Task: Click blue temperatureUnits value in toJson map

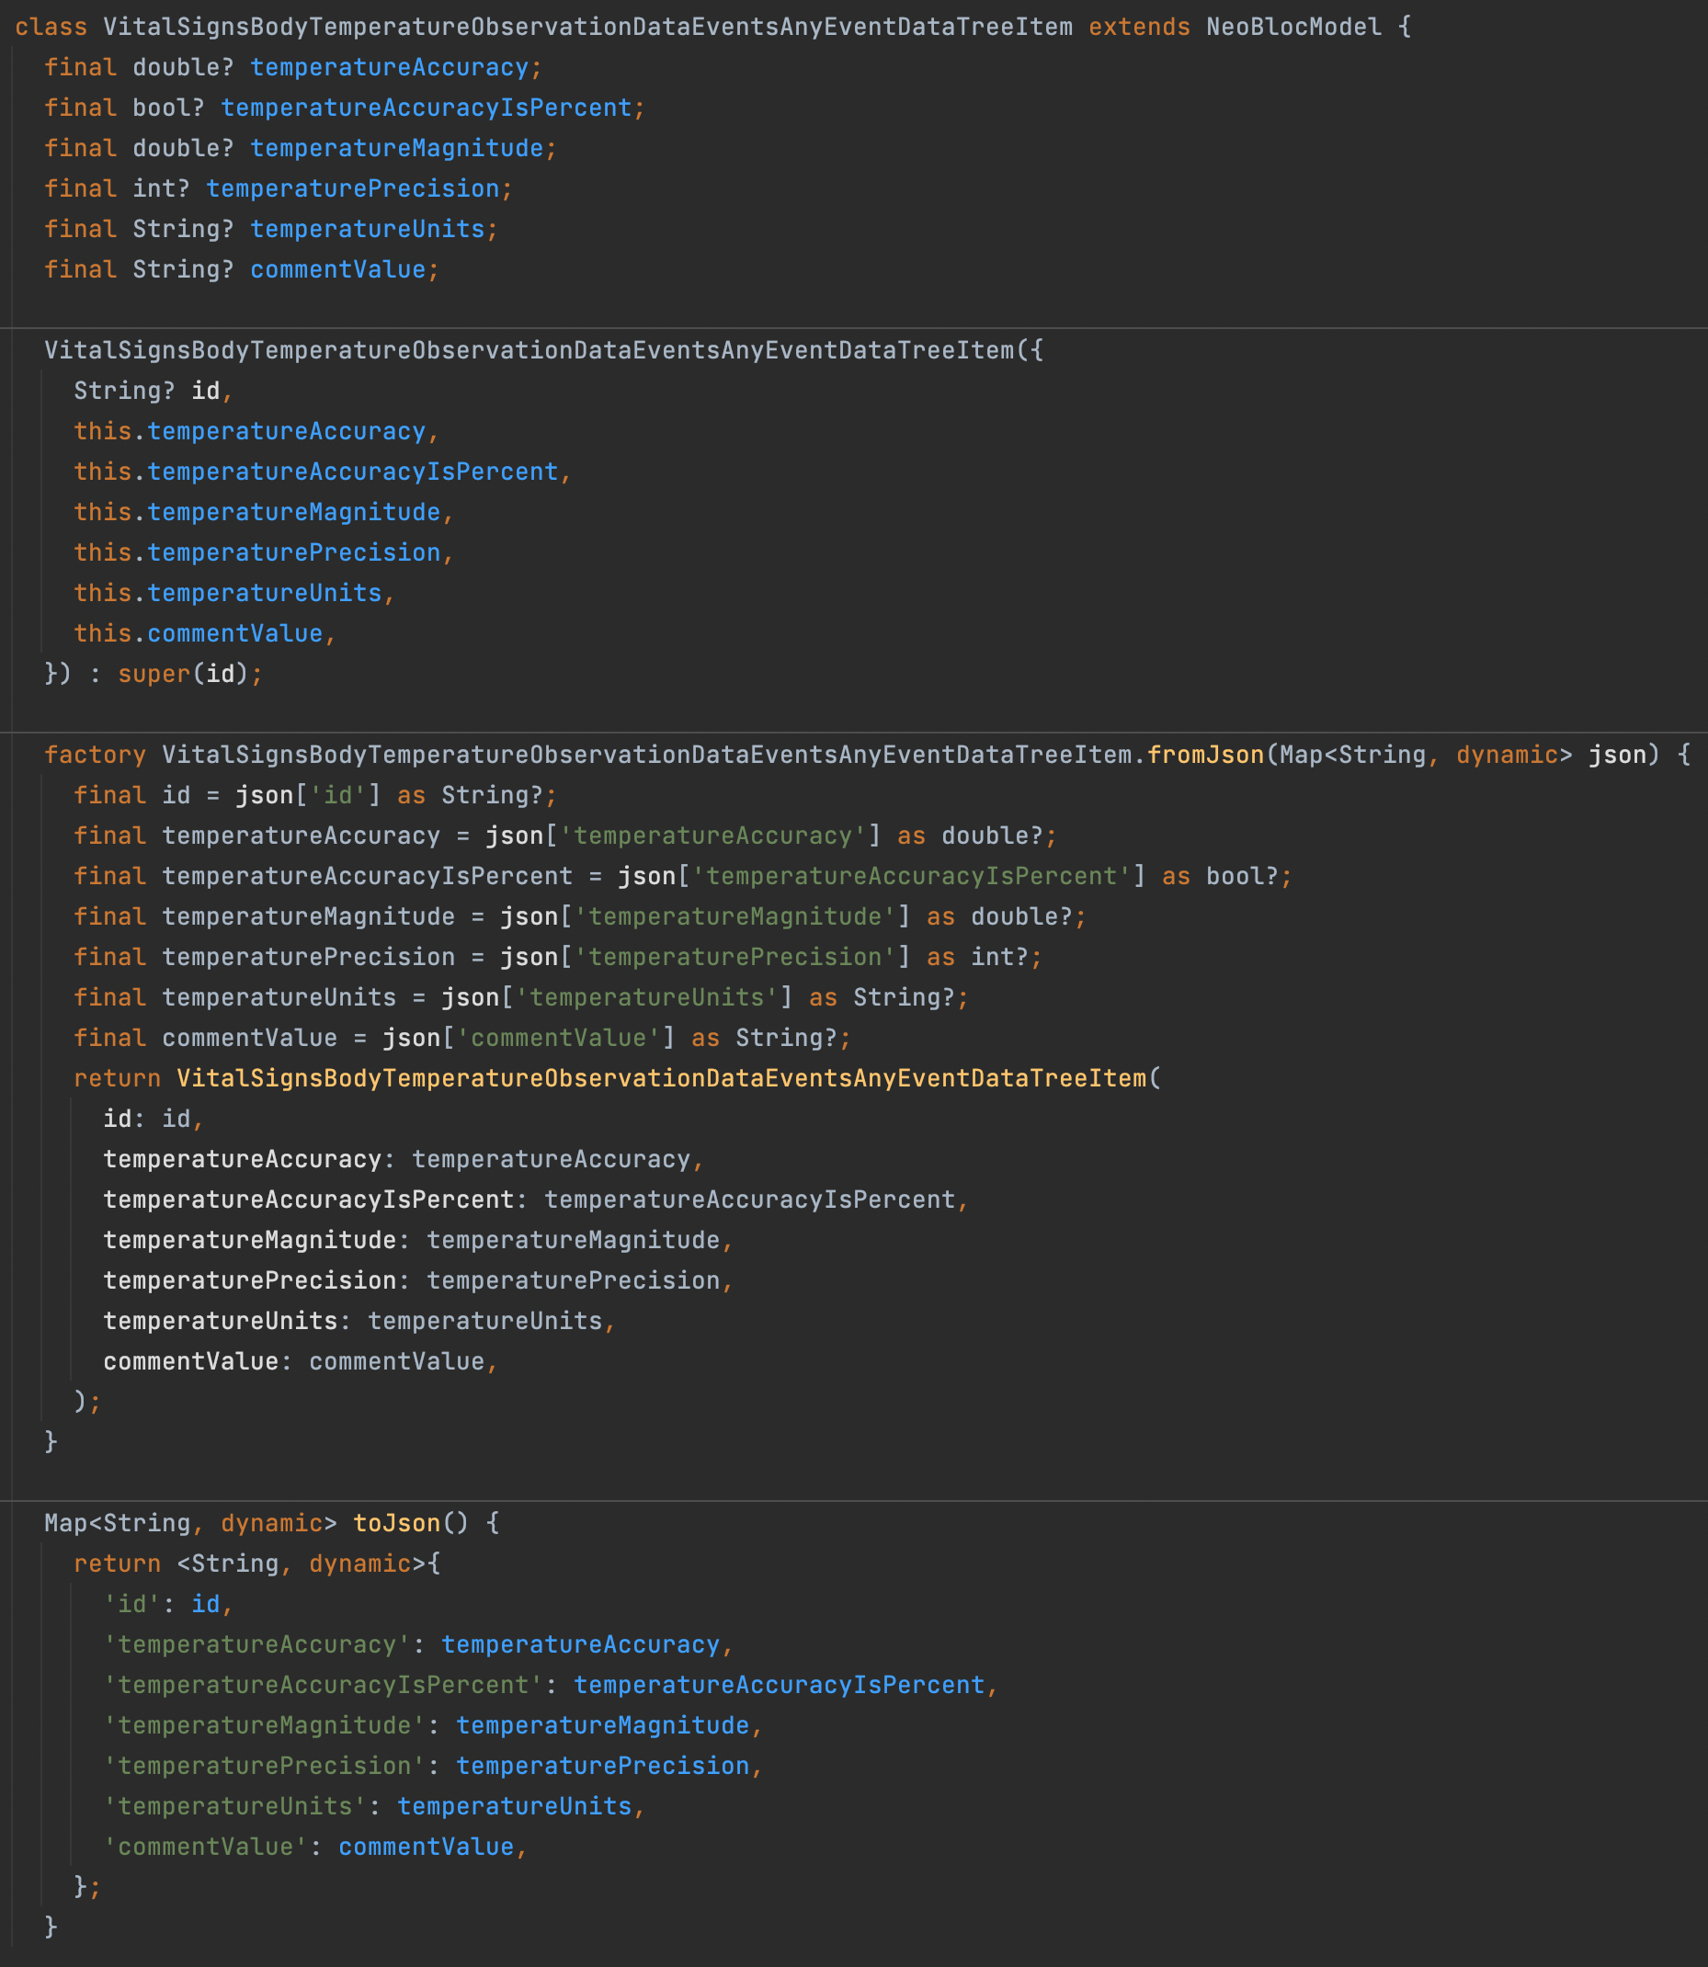Action: [515, 1807]
